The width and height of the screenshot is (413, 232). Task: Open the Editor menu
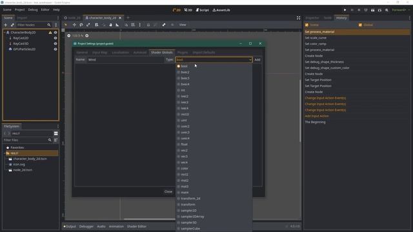pyautogui.click(x=45, y=10)
